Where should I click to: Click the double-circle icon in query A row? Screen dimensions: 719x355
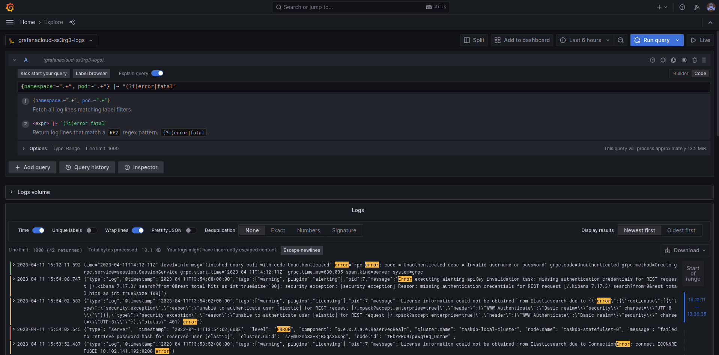[x=663, y=60]
